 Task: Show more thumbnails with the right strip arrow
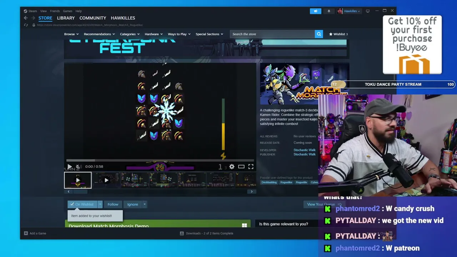tap(252, 192)
